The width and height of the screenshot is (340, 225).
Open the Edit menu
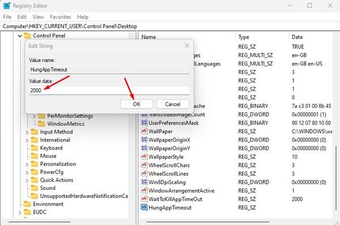[22, 17]
